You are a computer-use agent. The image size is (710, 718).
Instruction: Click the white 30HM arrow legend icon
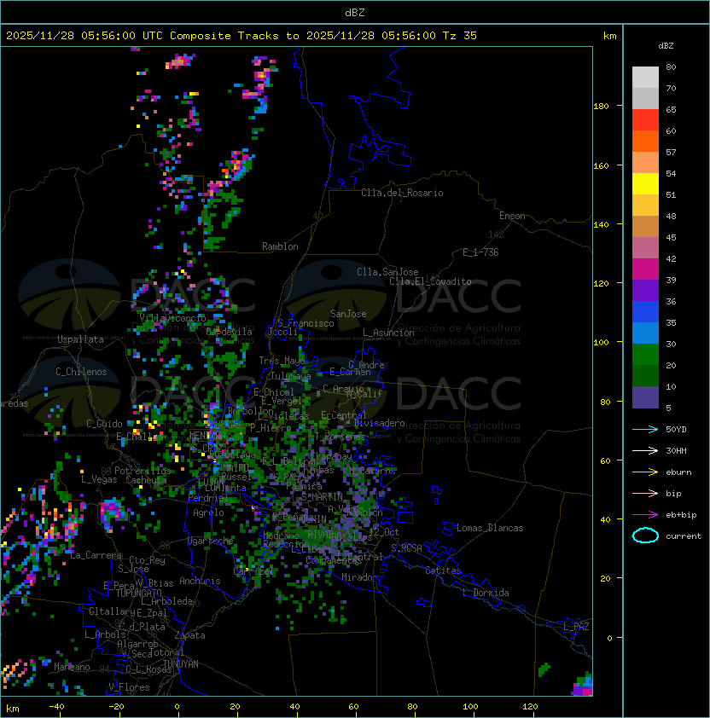[x=645, y=450]
